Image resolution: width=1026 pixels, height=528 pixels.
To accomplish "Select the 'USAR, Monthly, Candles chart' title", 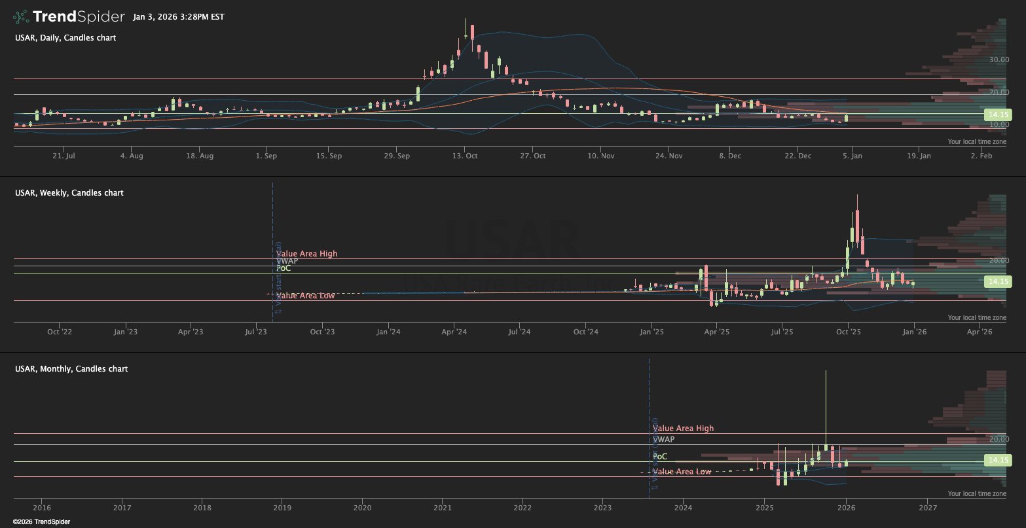I will [71, 369].
